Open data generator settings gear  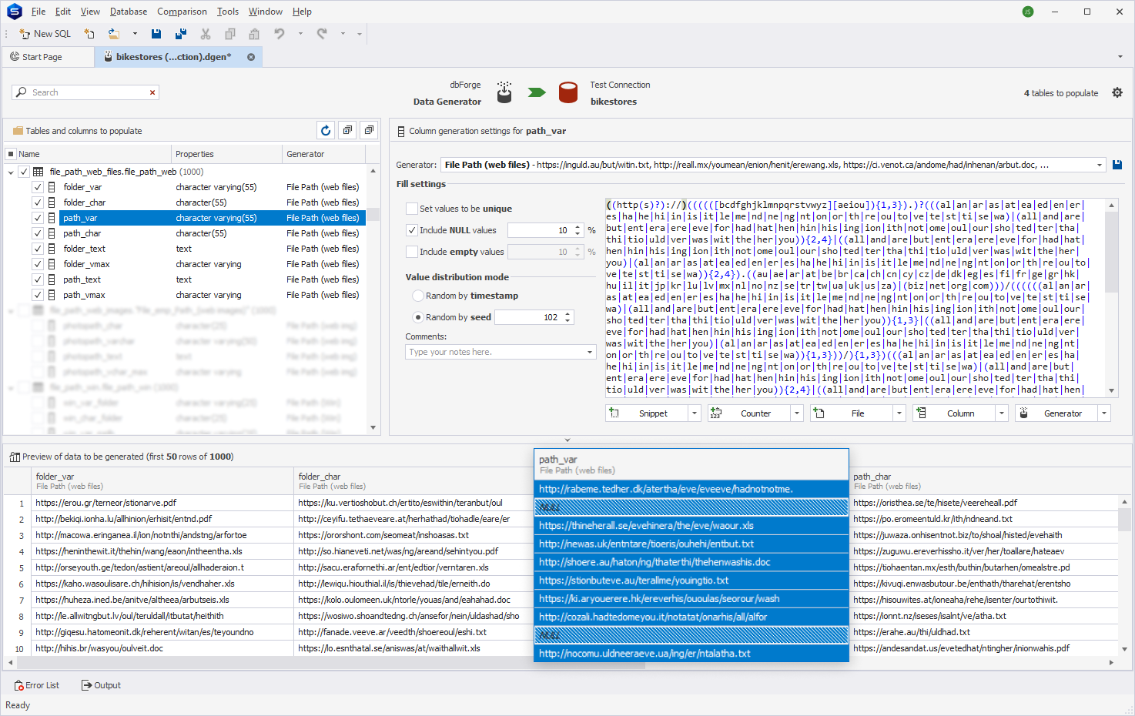[x=1117, y=92]
